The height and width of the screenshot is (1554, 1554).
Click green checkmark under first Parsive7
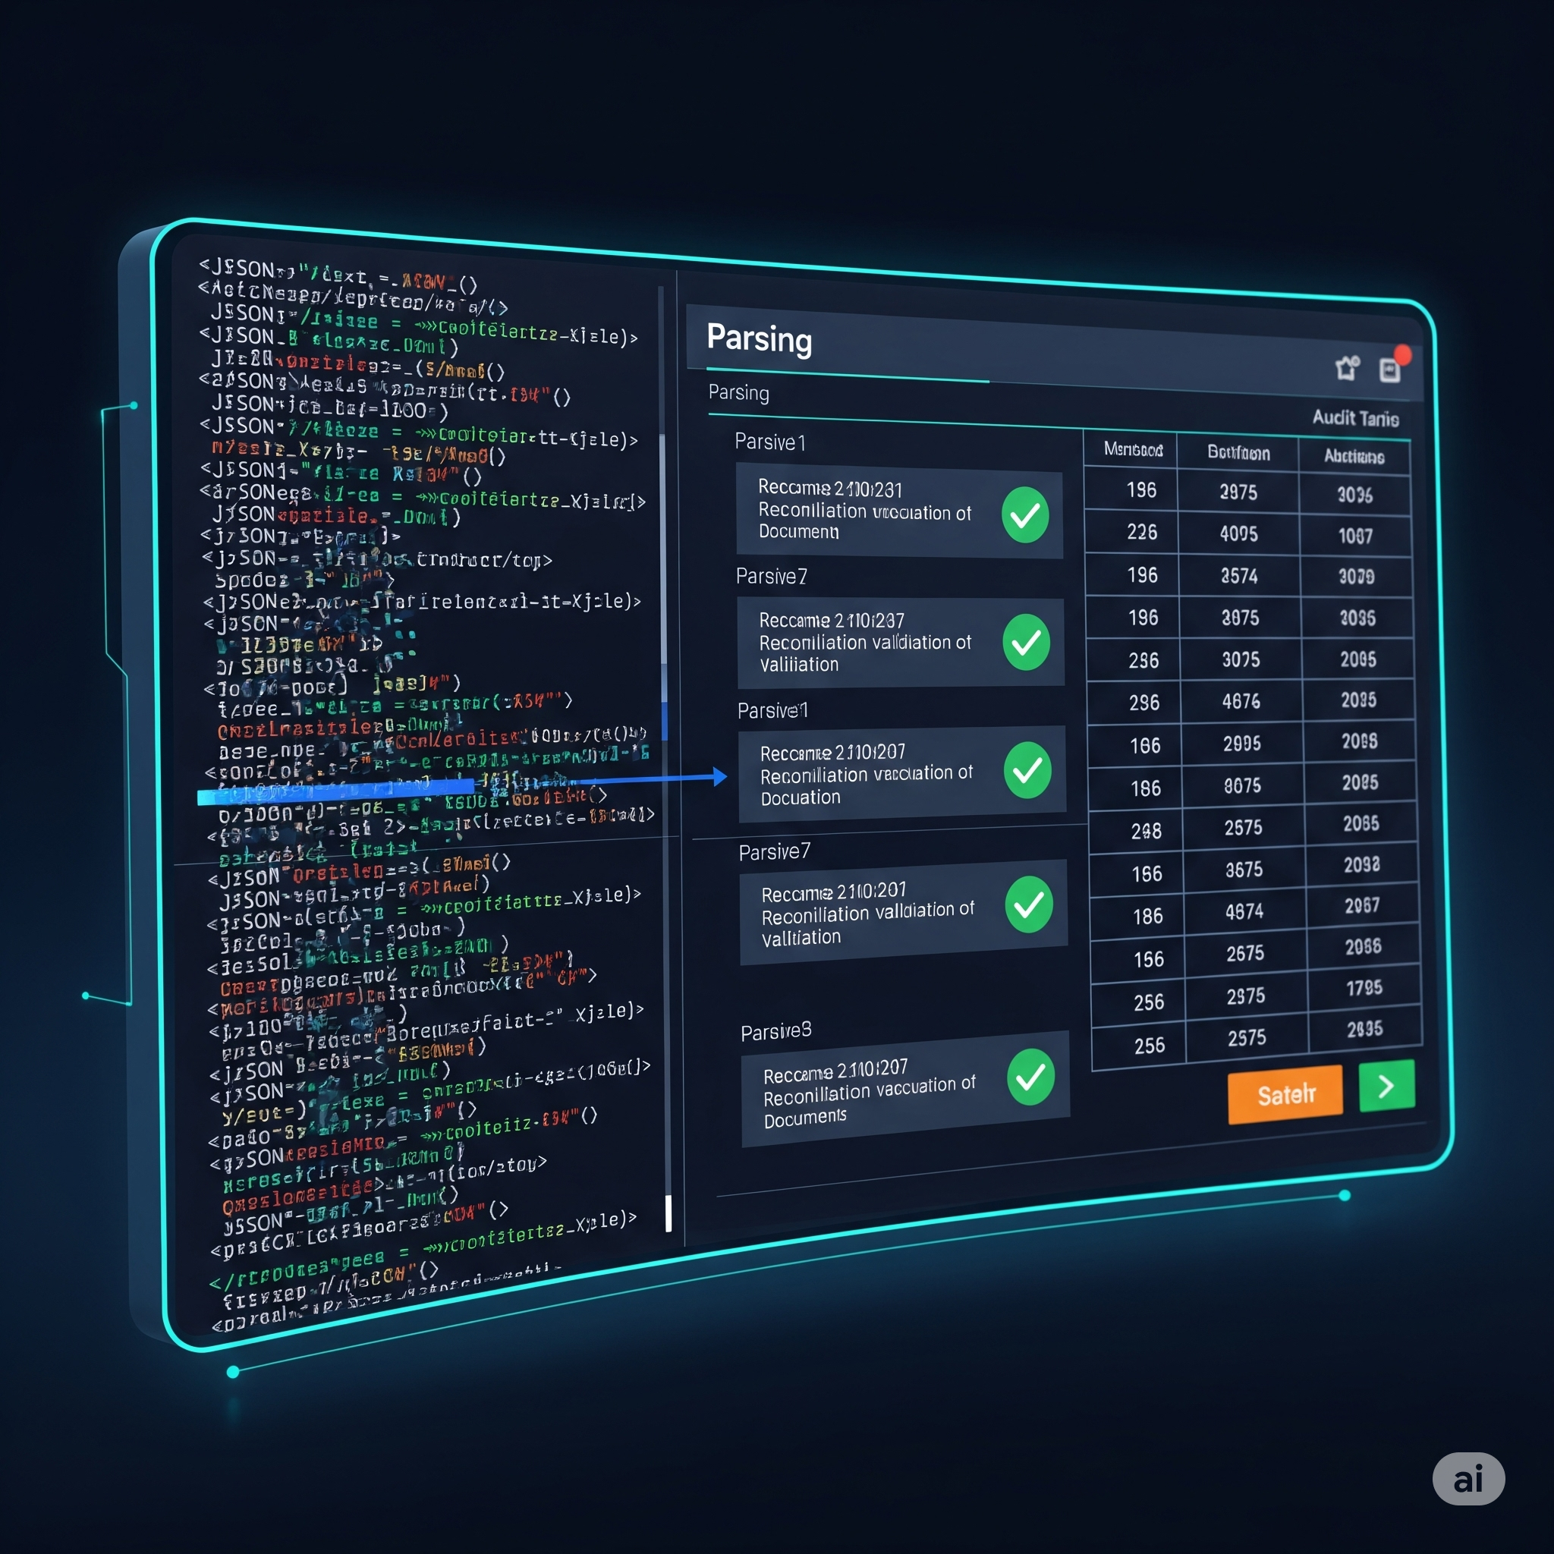(x=1026, y=642)
